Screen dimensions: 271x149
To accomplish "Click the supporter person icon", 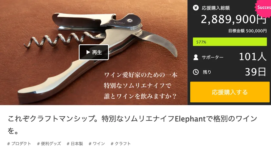I will (196, 57).
